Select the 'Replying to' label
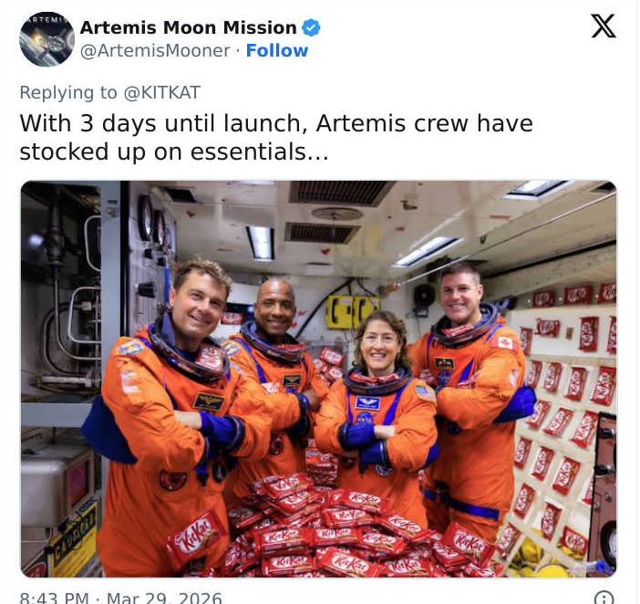 coord(68,93)
